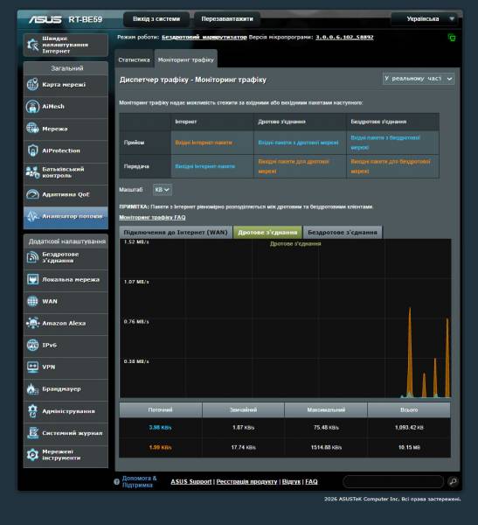
Task: Click the Перезавантажити reboot button
Action: pyautogui.click(x=227, y=18)
